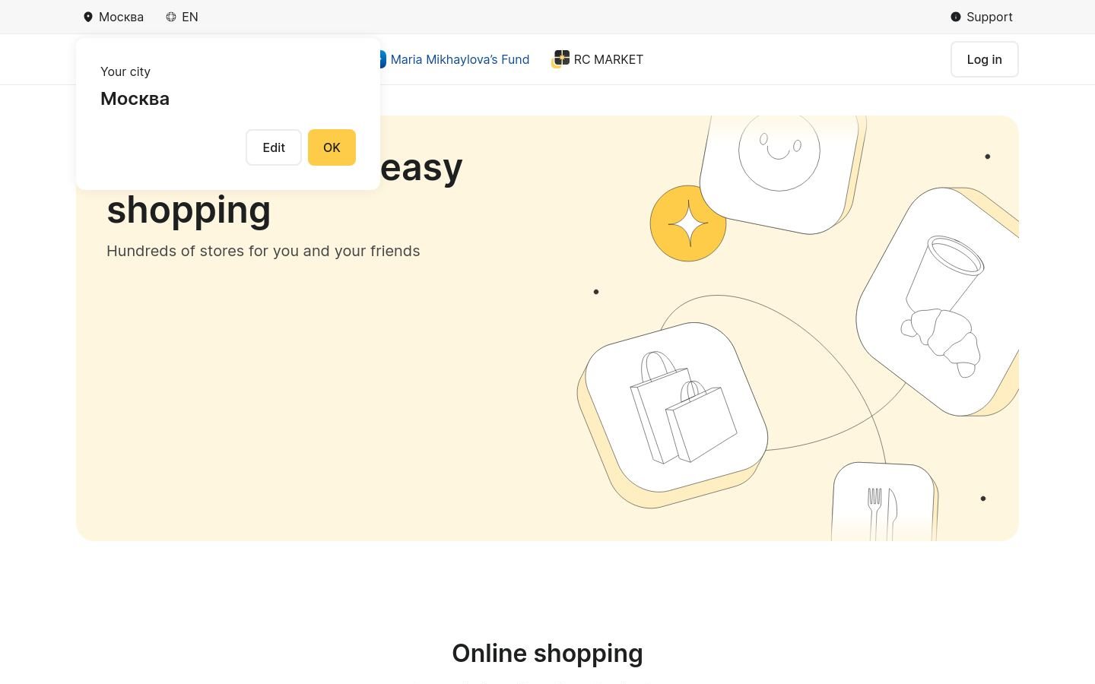Viewport: 1095px width, 684px height.
Task: Click the Support info icon
Action: pyautogui.click(x=956, y=17)
